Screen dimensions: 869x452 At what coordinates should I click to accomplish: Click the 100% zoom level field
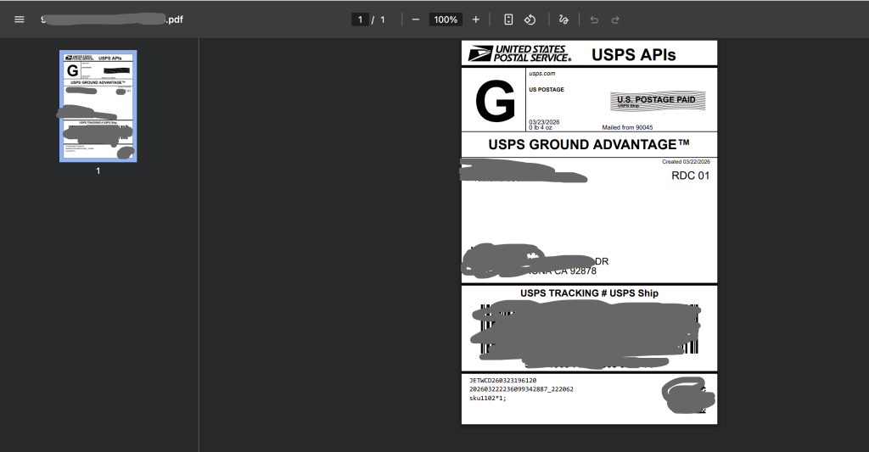[x=446, y=19]
